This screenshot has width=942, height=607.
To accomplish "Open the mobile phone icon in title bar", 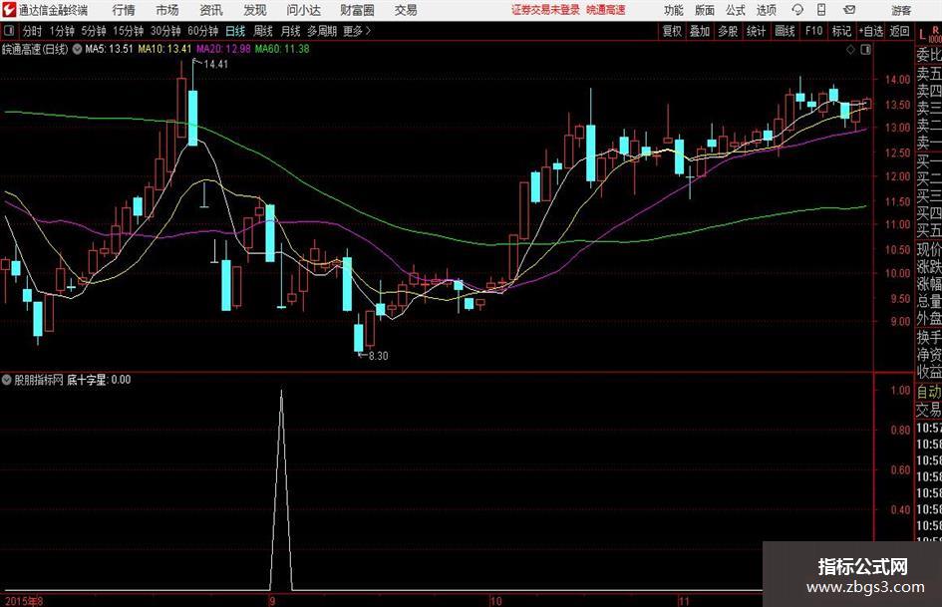I will [x=821, y=10].
